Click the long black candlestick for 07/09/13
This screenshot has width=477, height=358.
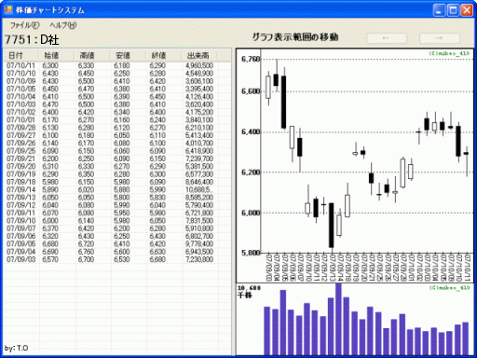tap(332, 225)
